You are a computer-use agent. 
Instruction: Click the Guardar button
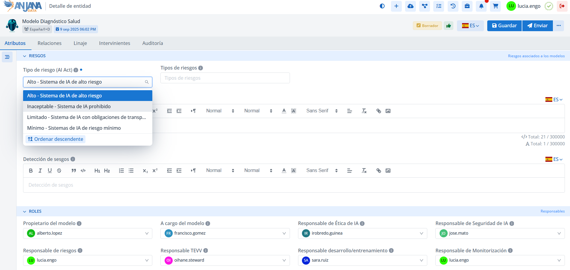pos(504,26)
